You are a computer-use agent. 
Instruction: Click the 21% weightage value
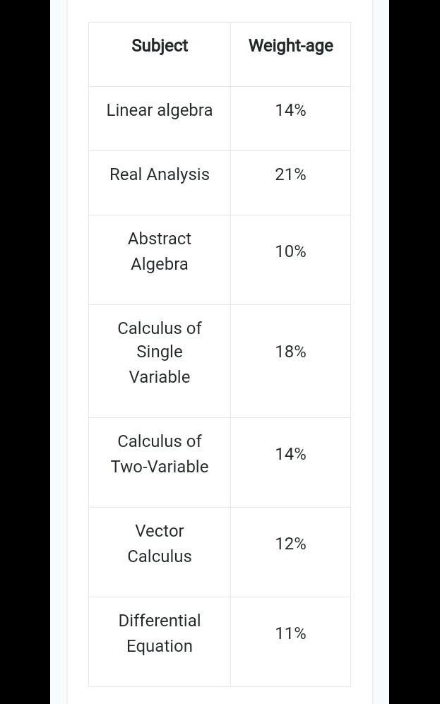click(290, 174)
